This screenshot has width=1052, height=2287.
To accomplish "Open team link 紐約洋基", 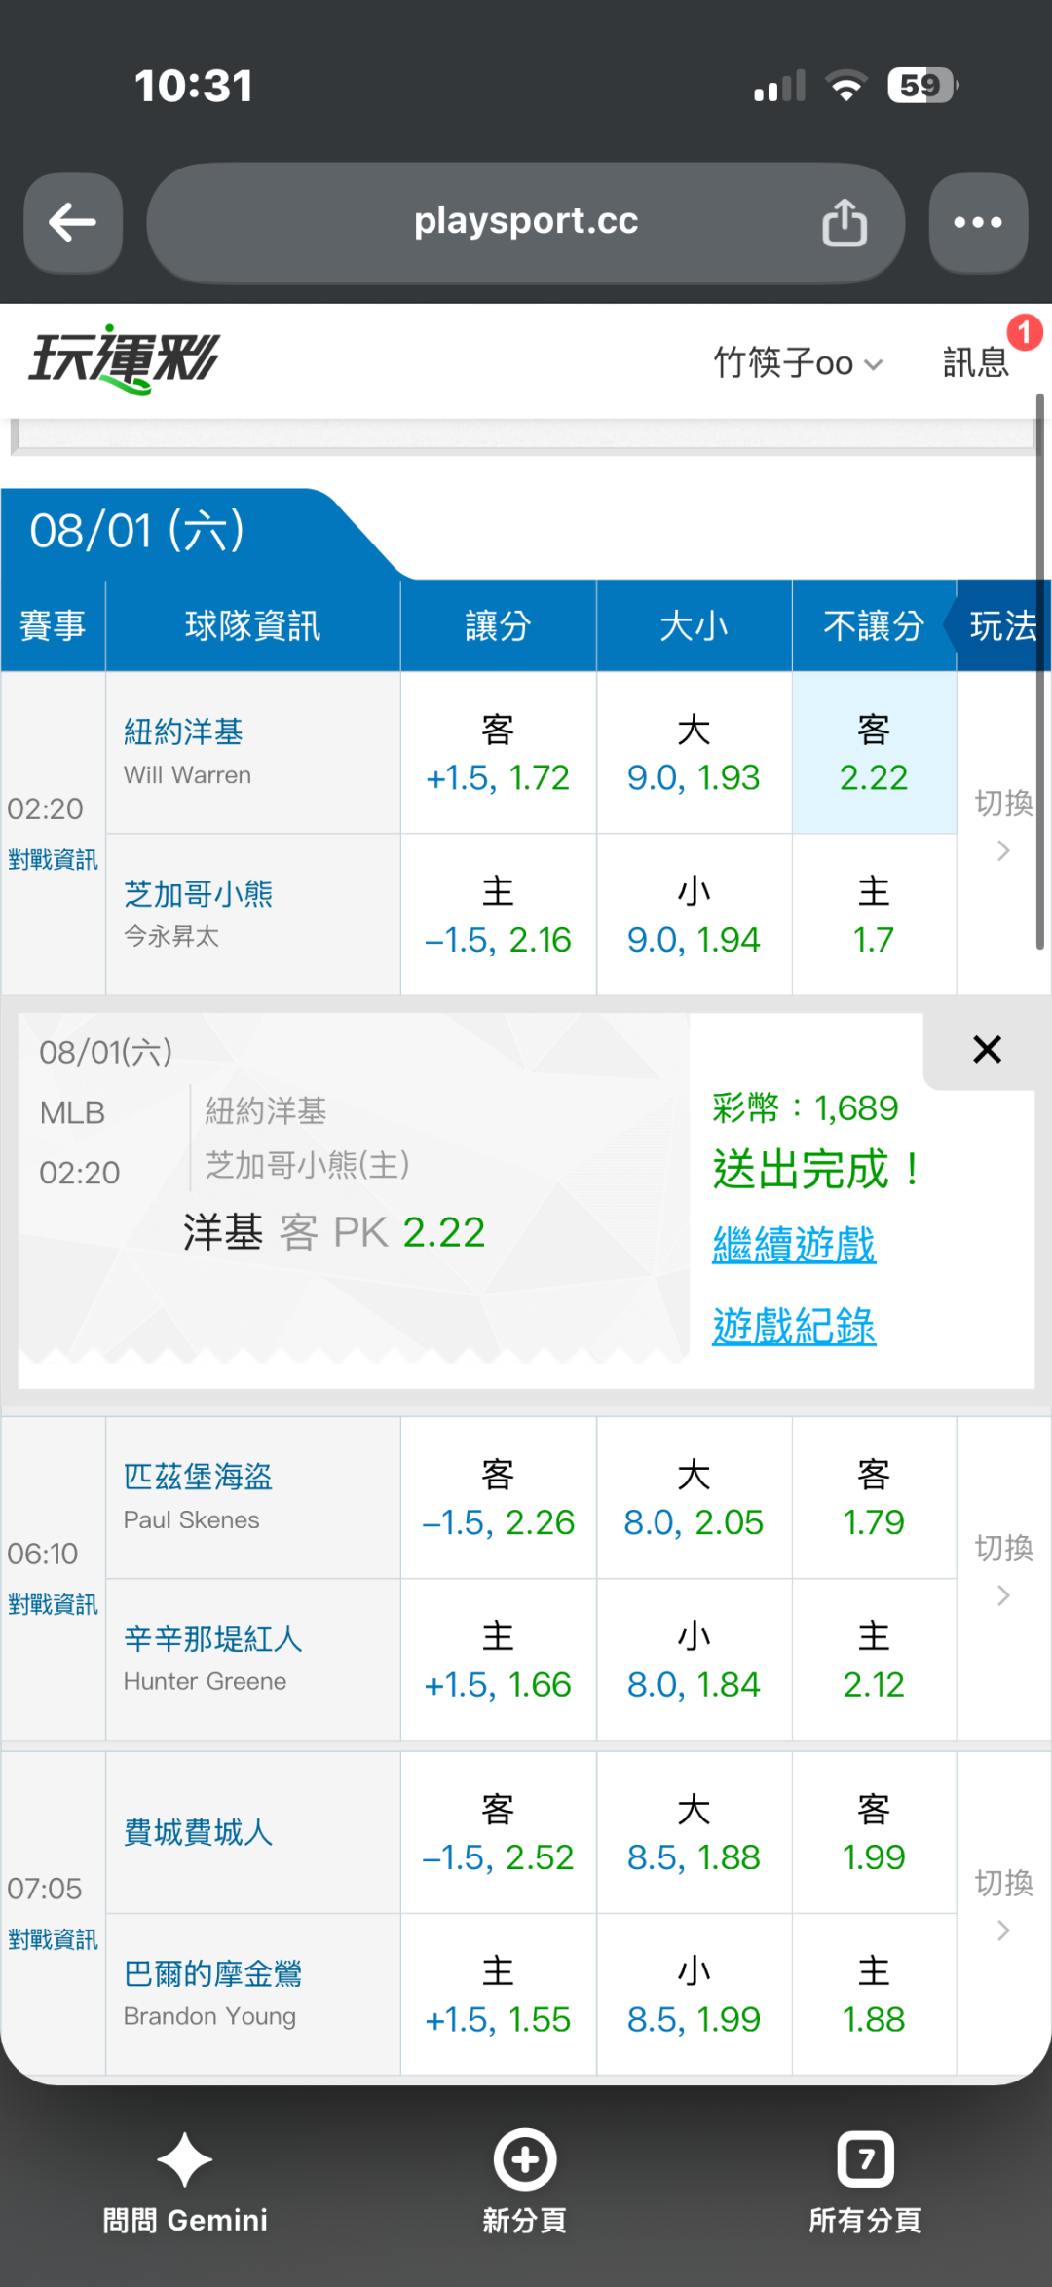I will (183, 731).
